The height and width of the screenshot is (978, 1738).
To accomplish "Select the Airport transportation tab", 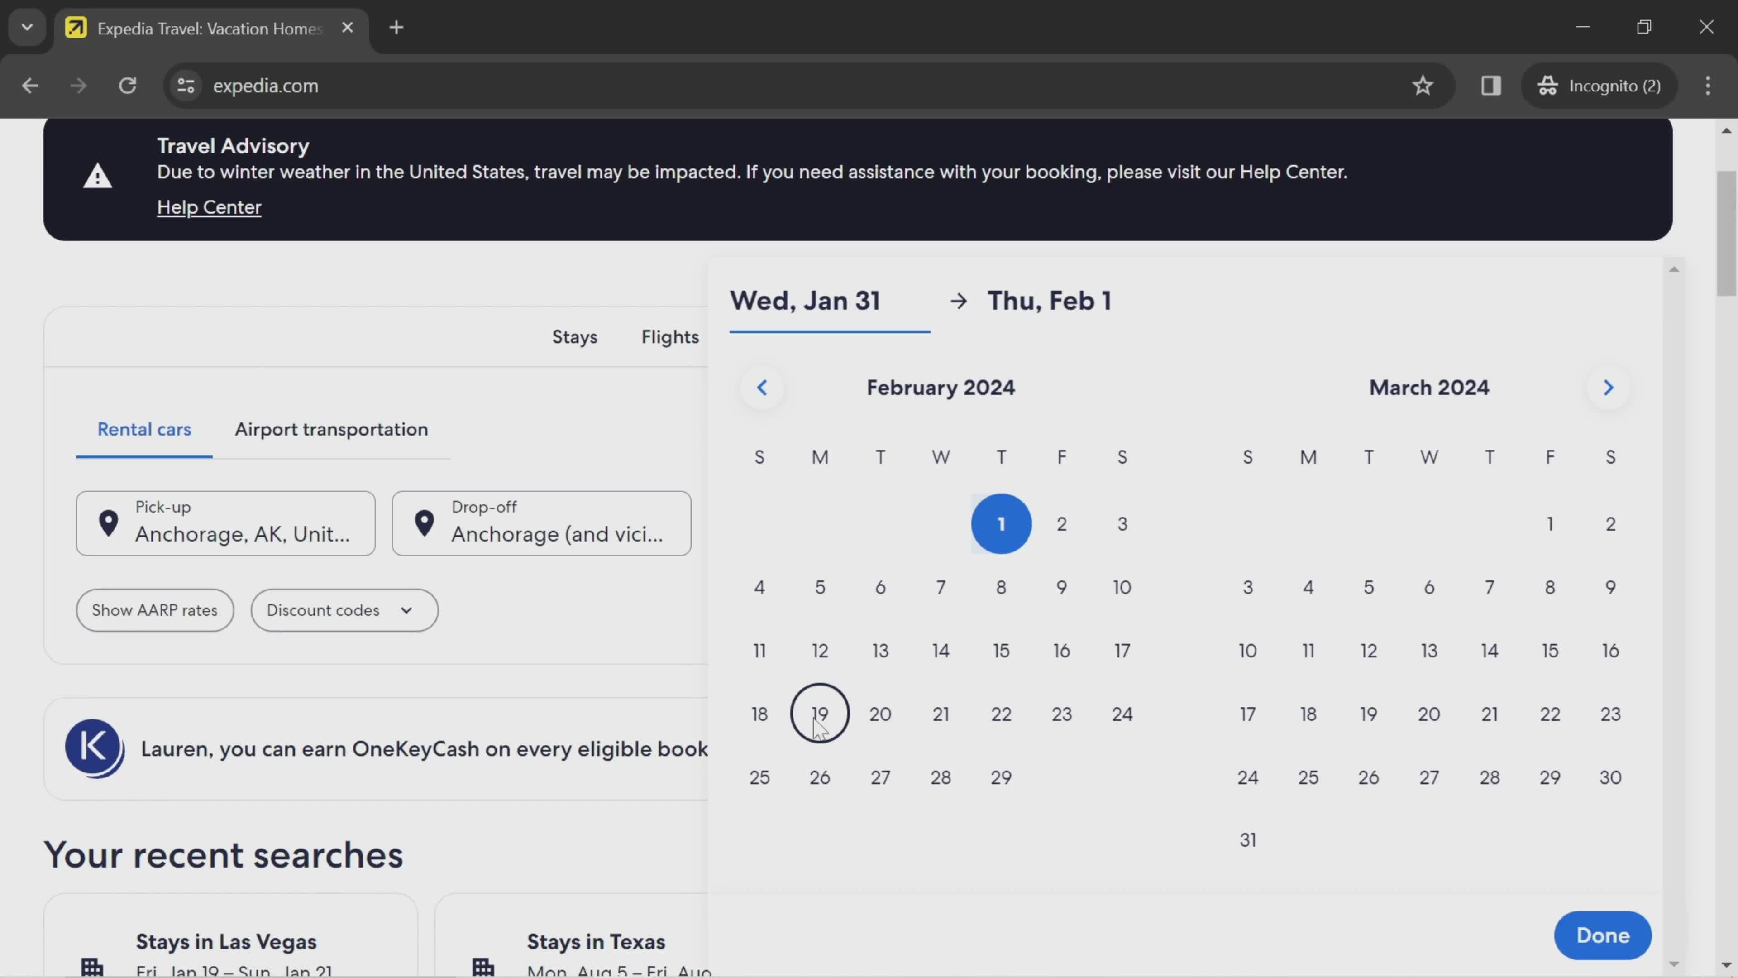I will point(331,429).
